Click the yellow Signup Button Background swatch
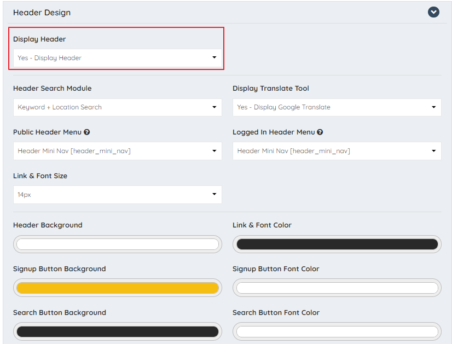The width and height of the screenshot is (452, 344). tap(117, 288)
